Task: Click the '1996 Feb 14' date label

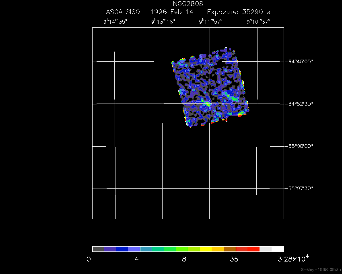Action: coord(172,12)
